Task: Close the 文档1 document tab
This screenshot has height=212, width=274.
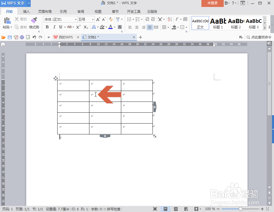Action: click(x=134, y=37)
